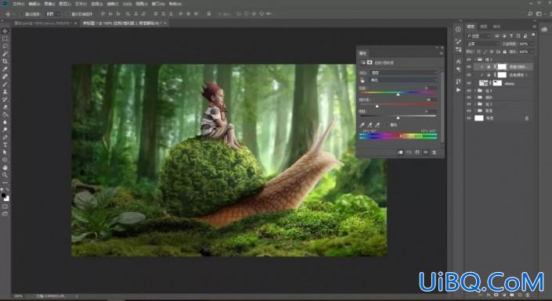The image size is (552, 301).
Task: Switch to the Paths panel tab
Action: coord(496,27)
